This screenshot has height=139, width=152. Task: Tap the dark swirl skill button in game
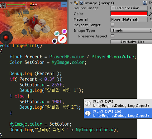(55, 41)
